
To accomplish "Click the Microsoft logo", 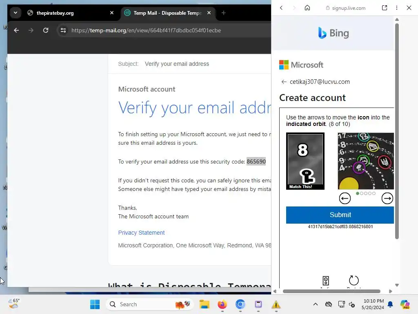I will coord(301,65).
